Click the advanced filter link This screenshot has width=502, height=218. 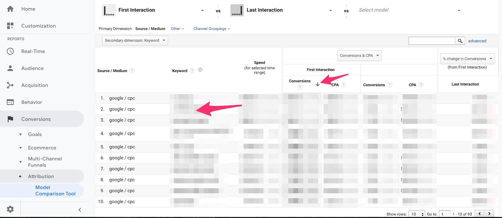point(477,41)
